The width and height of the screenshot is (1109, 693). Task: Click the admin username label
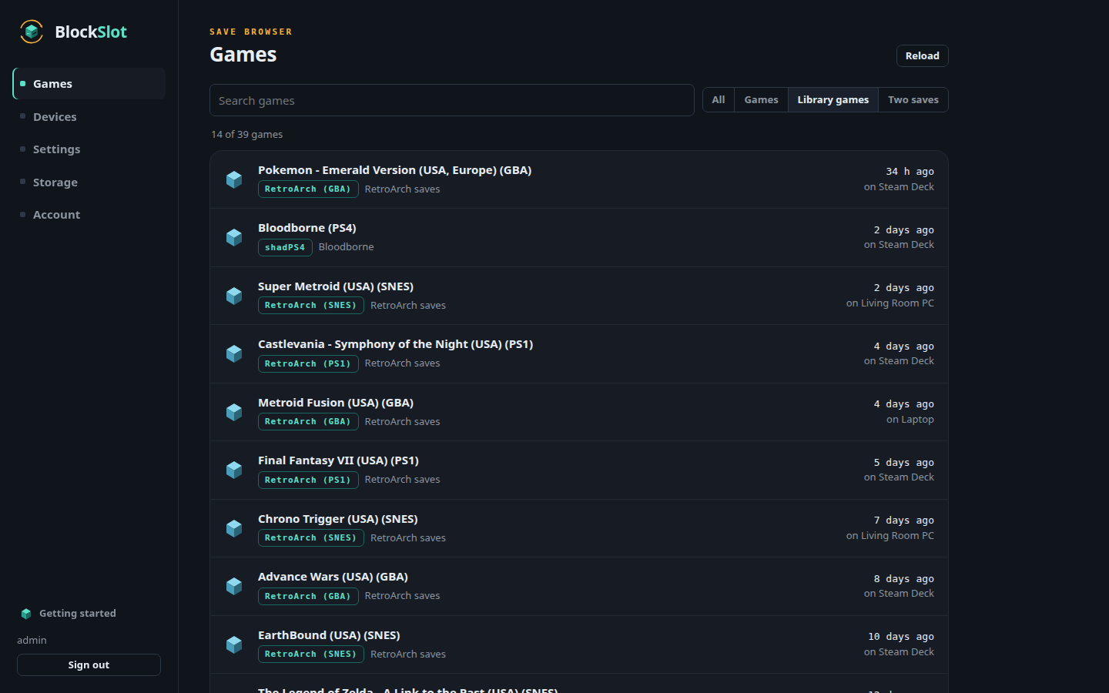[32, 641]
